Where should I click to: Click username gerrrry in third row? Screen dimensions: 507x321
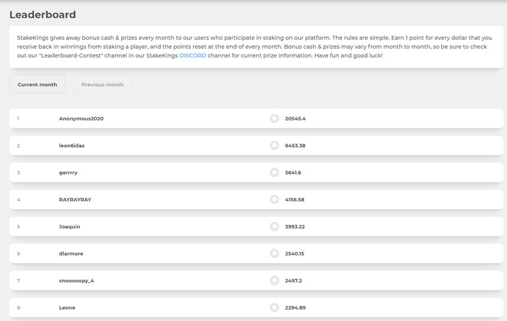[68, 173]
